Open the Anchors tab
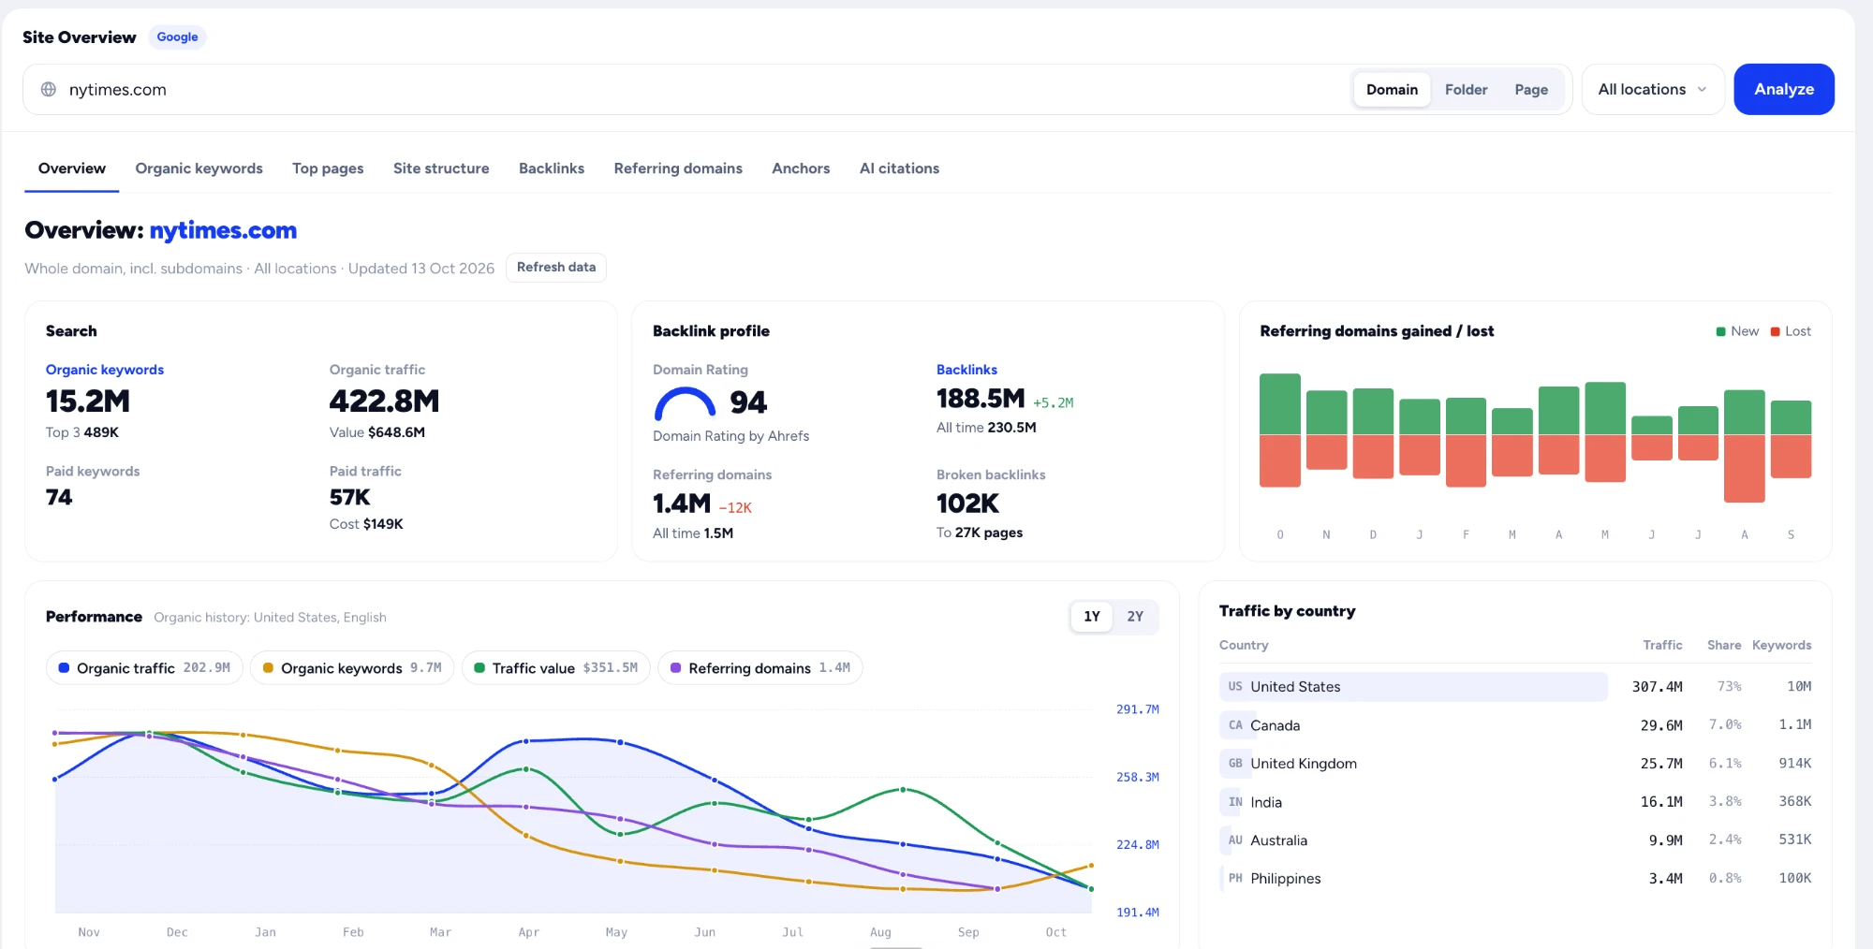This screenshot has height=949, width=1873. point(801,168)
